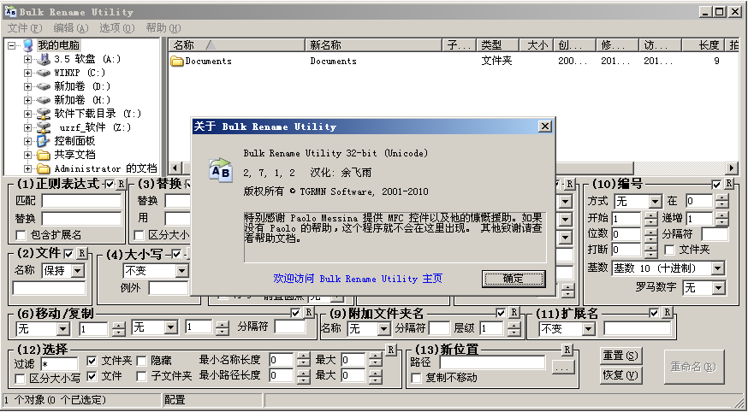Click the 路径 new location input field
748x412 pixels.
click(x=492, y=362)
